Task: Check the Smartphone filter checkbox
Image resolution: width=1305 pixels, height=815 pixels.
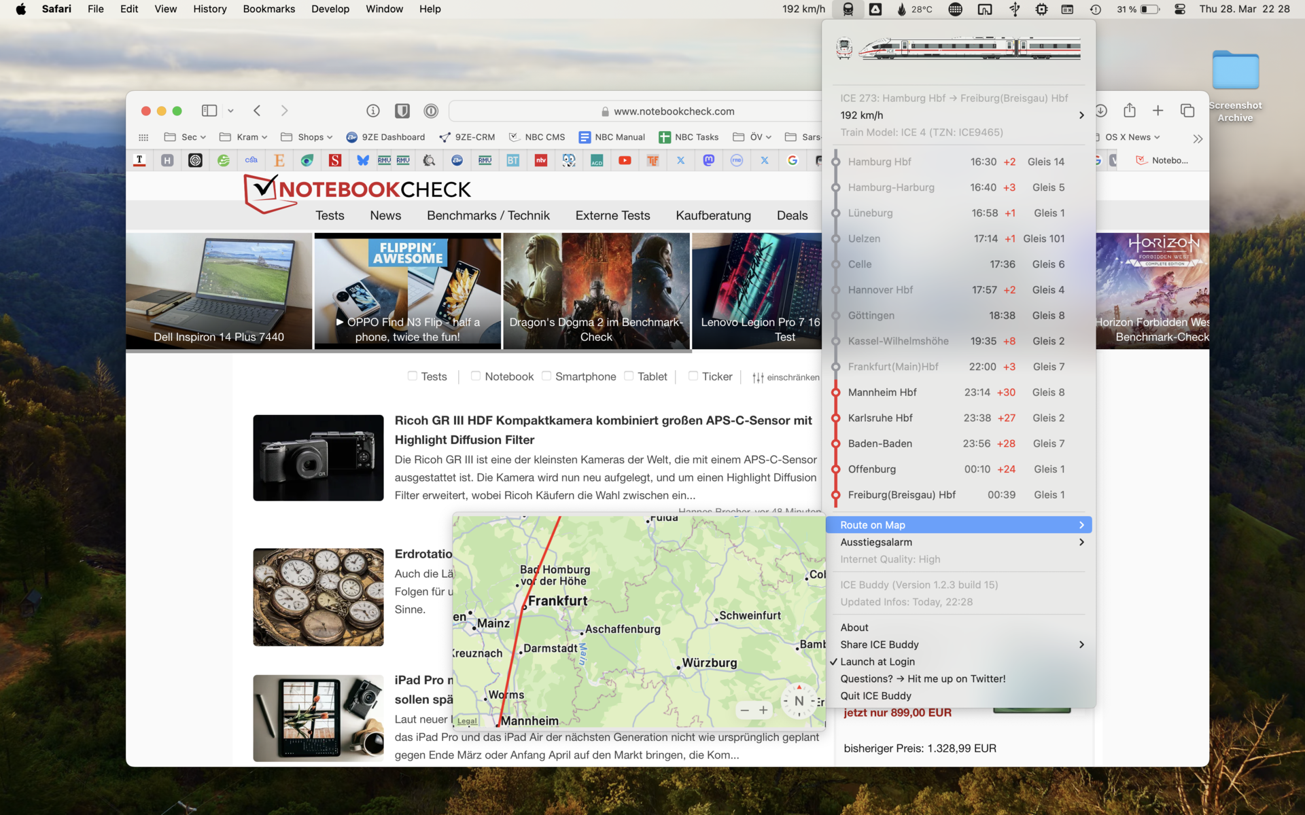Action: (x=546, y=376)
